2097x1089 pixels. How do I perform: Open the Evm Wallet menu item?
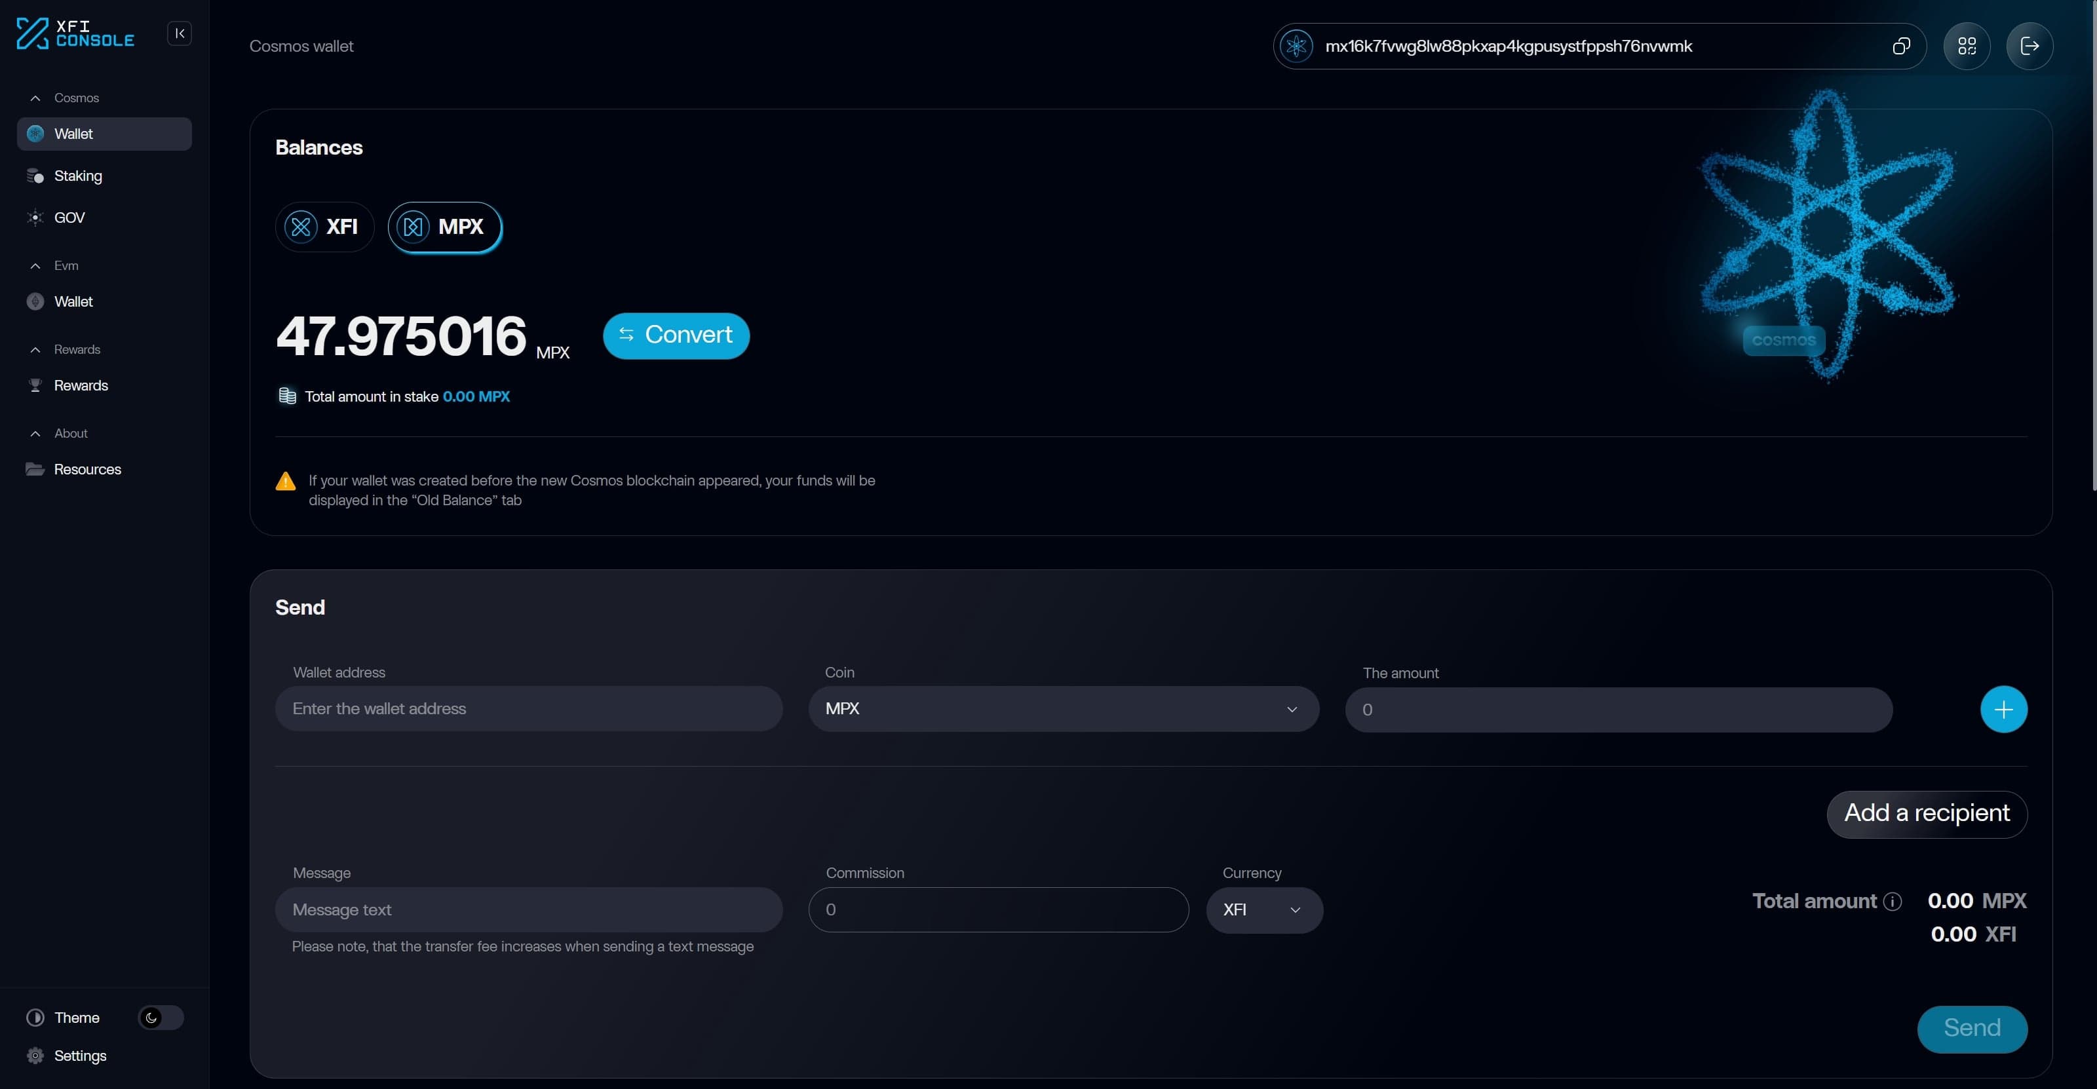pyautogui.click(x=104, y=302)
